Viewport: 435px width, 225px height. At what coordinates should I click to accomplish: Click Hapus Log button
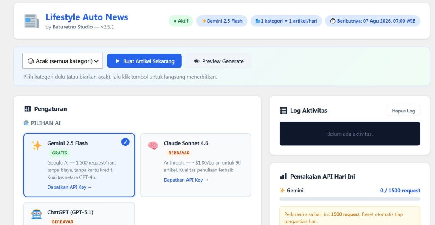404,111
